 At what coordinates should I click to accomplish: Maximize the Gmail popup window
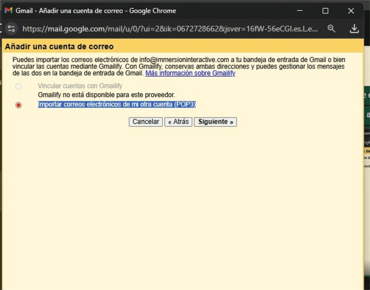[325, 11]
